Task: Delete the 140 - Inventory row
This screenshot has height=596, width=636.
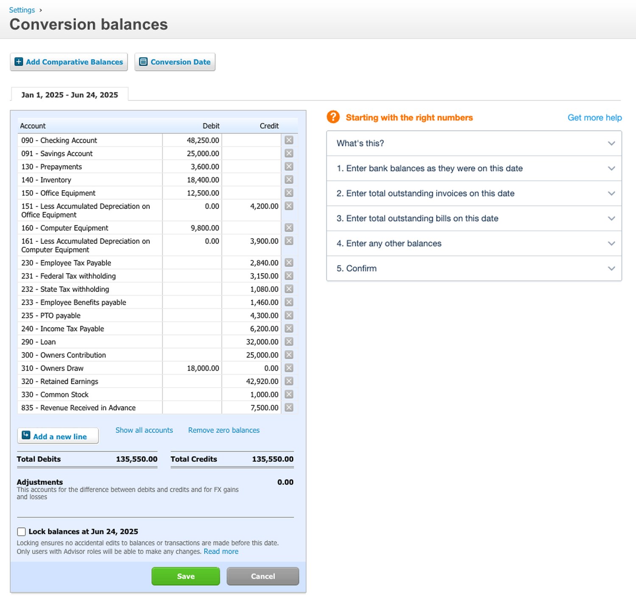Action: [289, 180]
